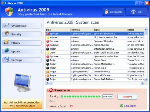The height and width of the screenshot is (112, 150).
Task: Select the Zlob.PornAdvertiser.ba entry
Action: click(95, 38)
